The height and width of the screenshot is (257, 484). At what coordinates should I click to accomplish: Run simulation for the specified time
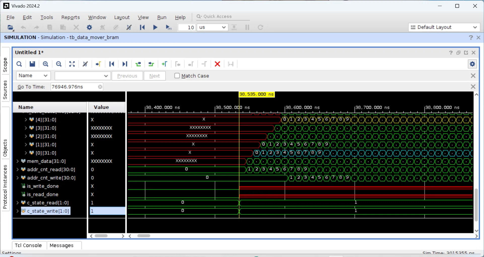tap(168, 27)
